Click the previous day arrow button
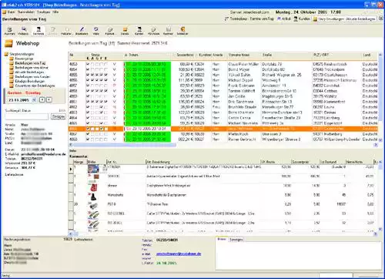The height and width of the screenshot is (279, 385). [43, 99]
